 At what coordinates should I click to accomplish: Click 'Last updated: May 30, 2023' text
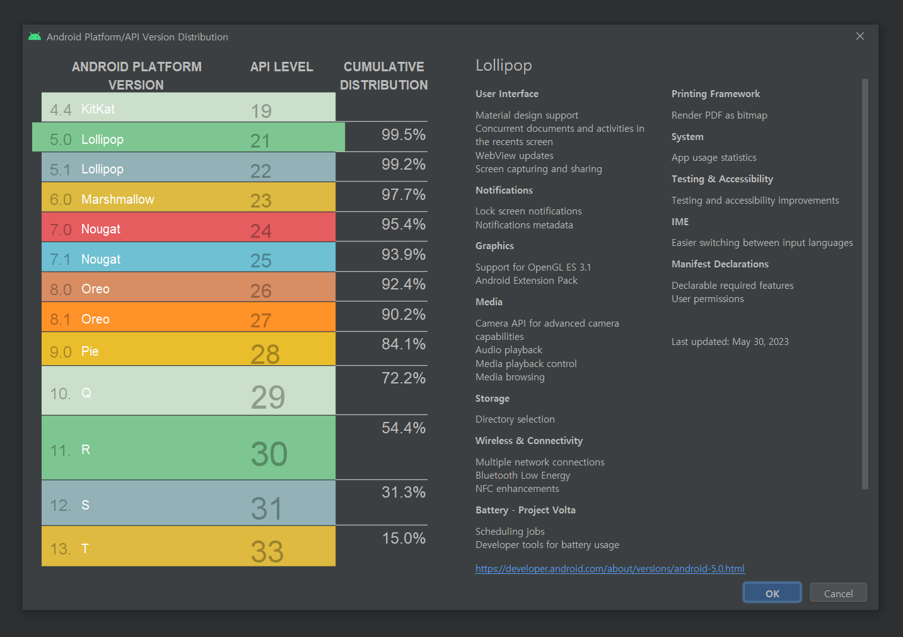pos(730,342)
